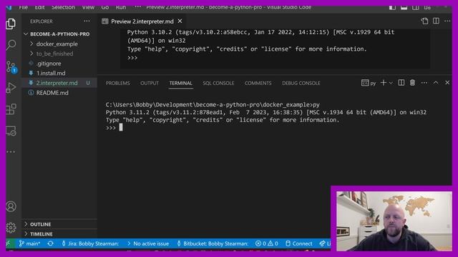Screen dimensions: 458x257
Task: Open the Run menu
Action: [121, 7]
